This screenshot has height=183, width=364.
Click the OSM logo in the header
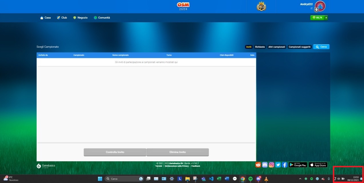click(x=183, y=5)
